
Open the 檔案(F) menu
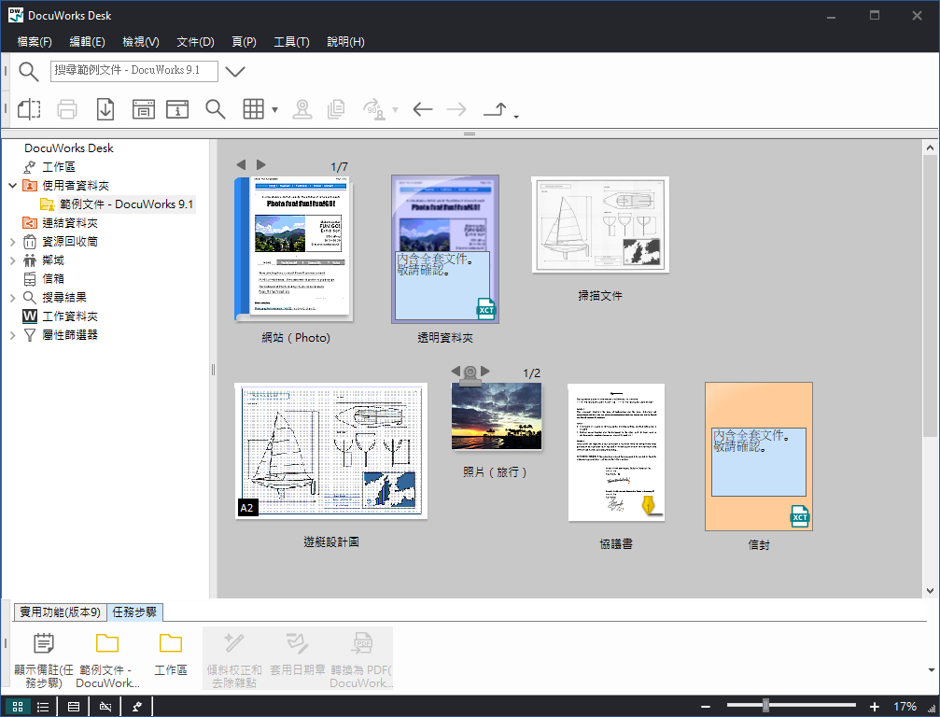(x=35, y=41)
